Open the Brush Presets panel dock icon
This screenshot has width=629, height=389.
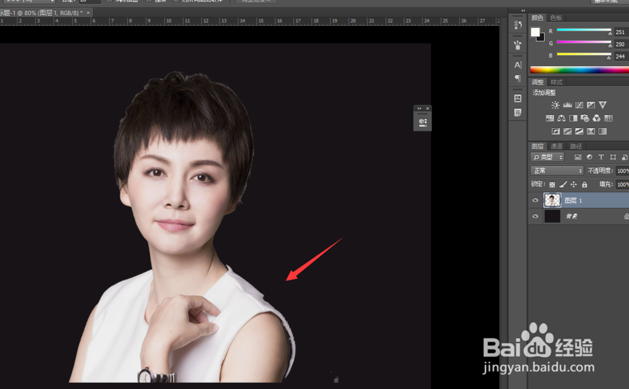pos(518,45)
